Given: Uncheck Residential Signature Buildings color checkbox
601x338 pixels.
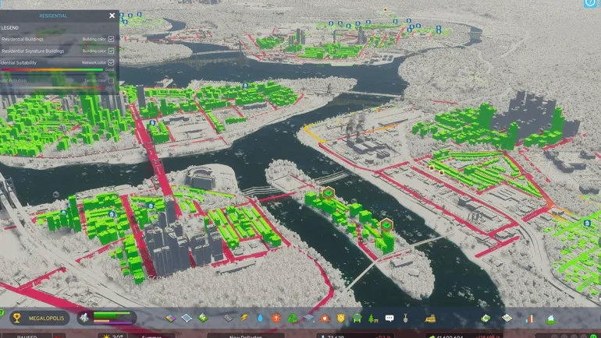Looking at the screenshot, I should (x=111, y=51).
